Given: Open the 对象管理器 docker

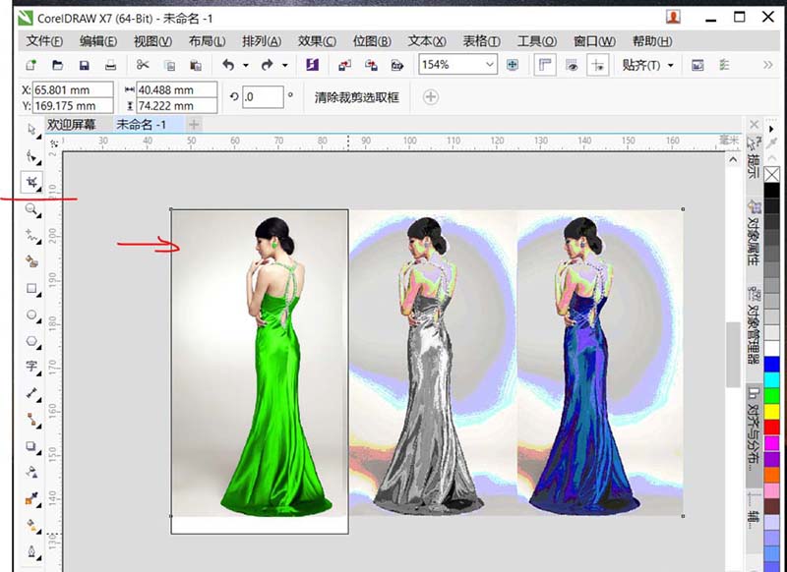Looking at the screenshot, I should click(753, 321).
